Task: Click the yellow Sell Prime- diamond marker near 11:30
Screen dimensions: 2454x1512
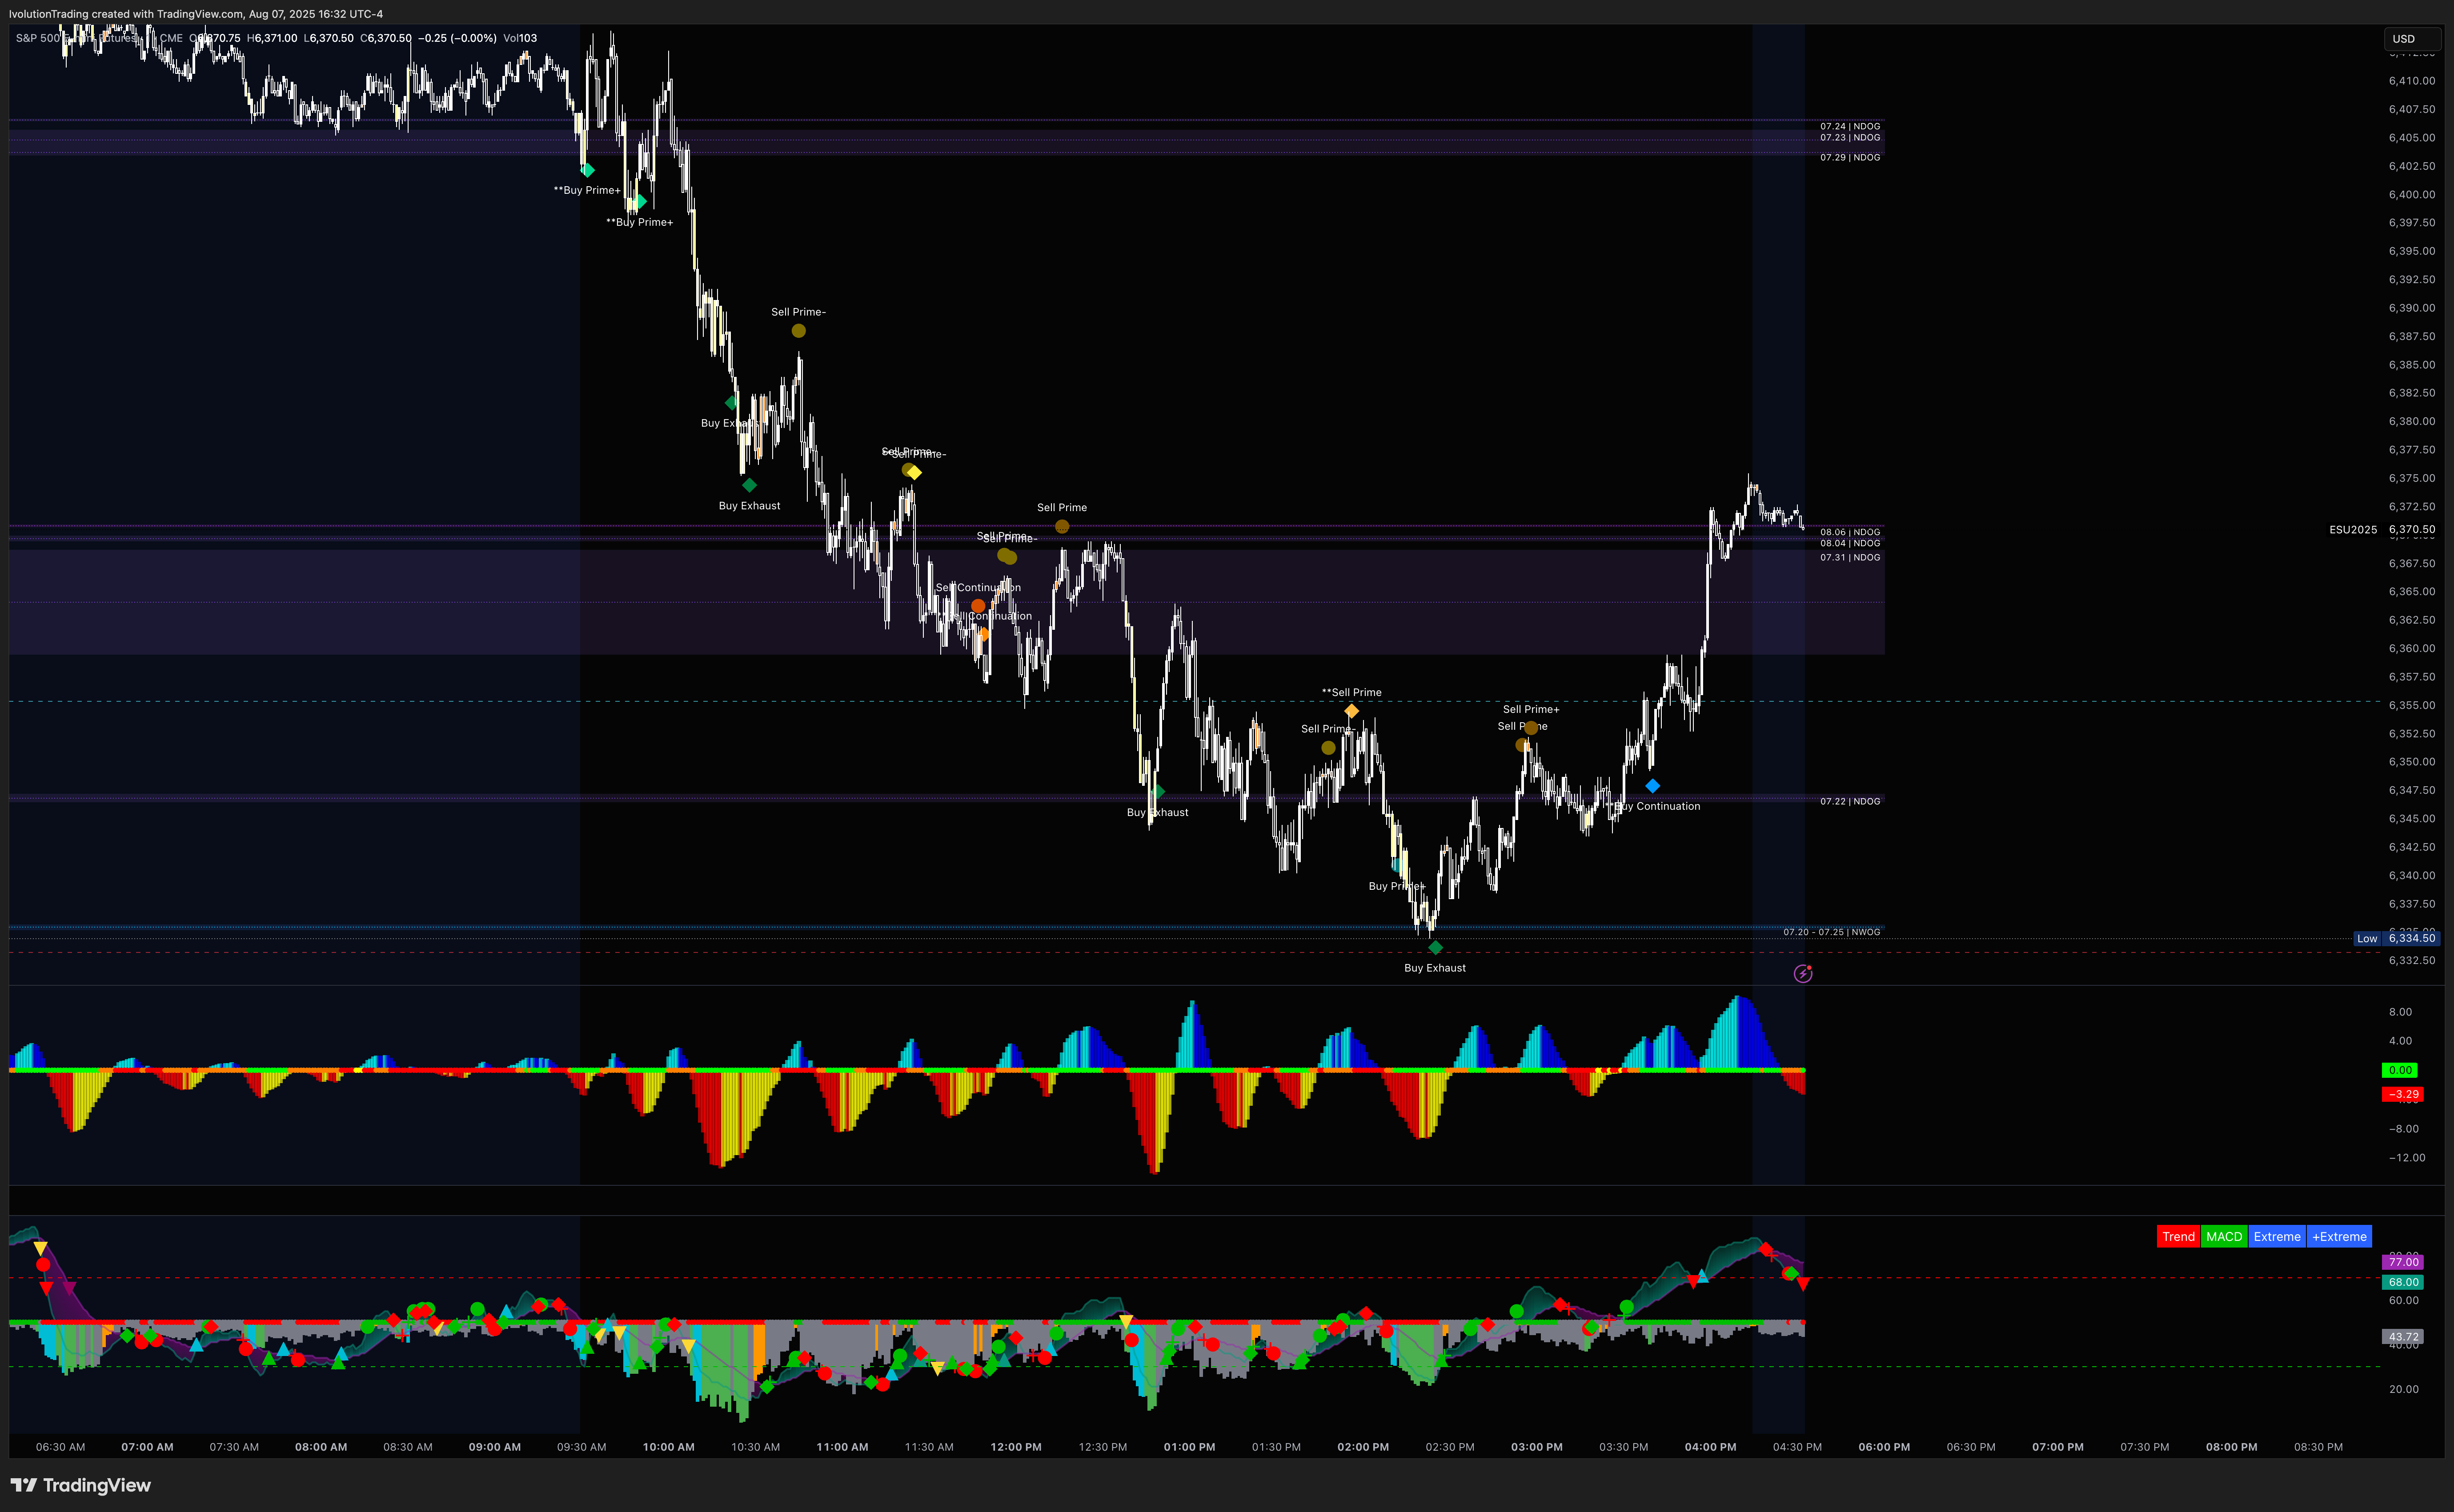Action: pos(914,472)
